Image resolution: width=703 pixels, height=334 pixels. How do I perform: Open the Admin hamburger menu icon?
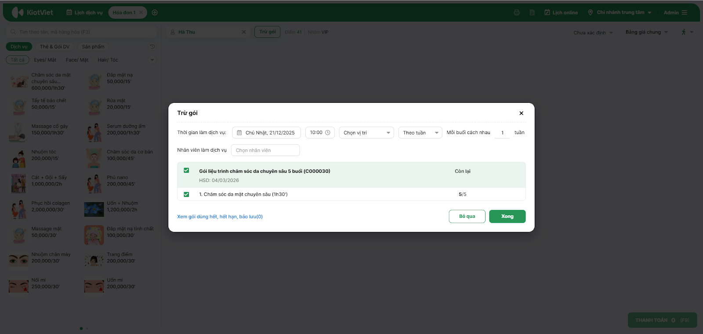(685, 13)
